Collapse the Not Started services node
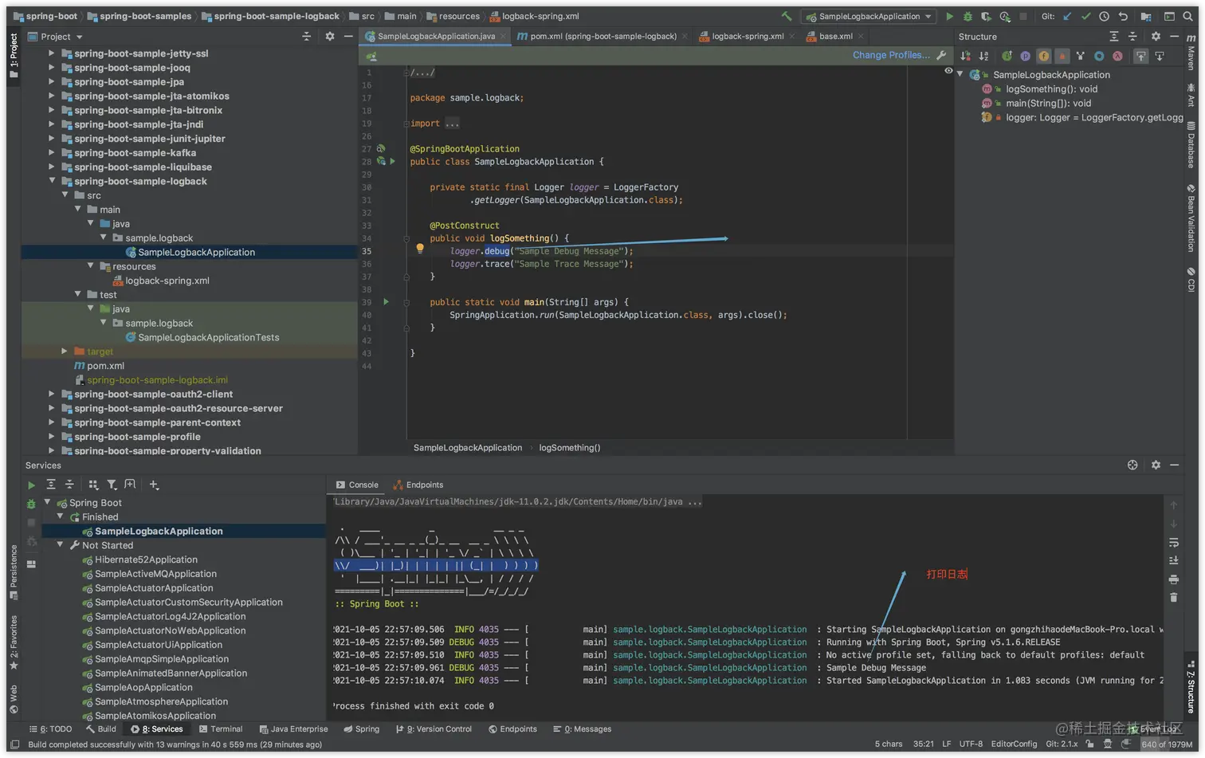Image resolution: width=1205 pixels, height=758 pixels. tap(61, 545)
